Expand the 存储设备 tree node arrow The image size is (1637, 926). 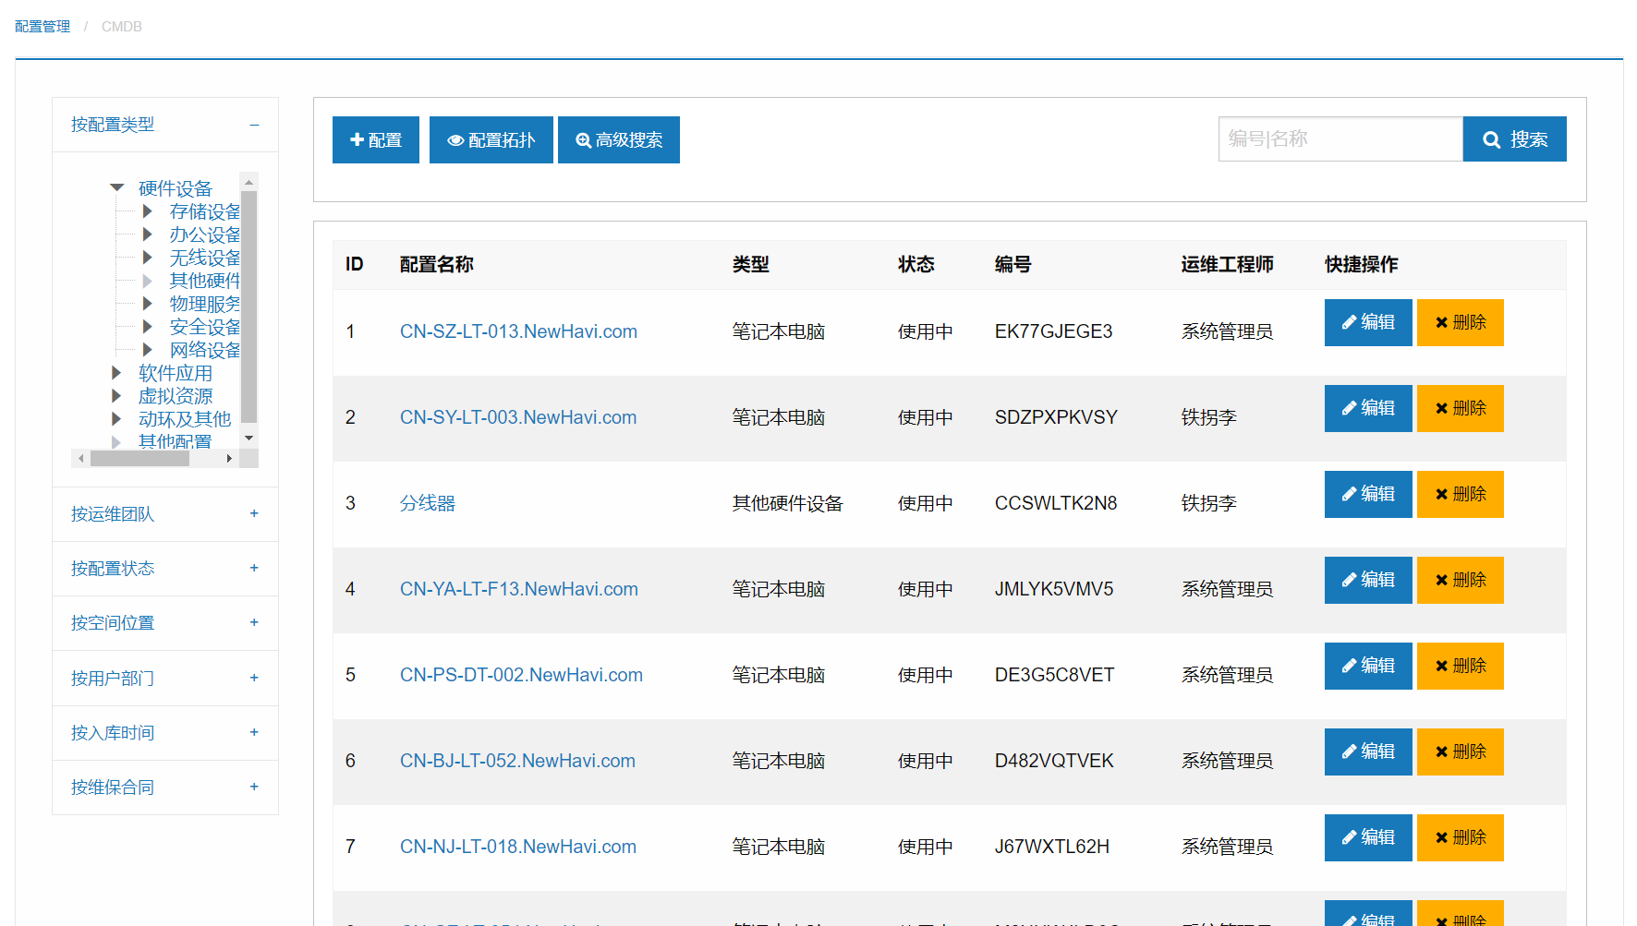[147, 211]
